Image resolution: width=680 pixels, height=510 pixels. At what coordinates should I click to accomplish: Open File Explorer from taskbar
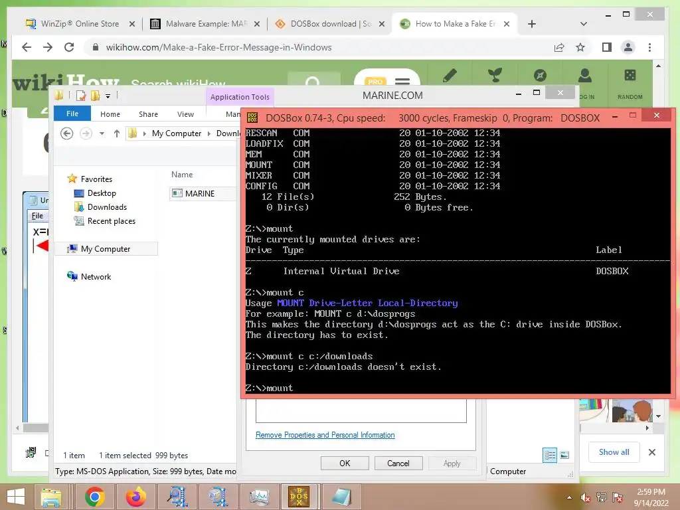click(52, 497)
